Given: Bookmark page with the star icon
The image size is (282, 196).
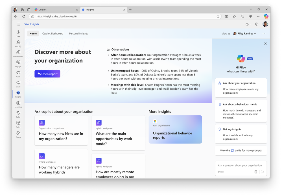Looking at the screenshot, I should [x=218, y=16].
